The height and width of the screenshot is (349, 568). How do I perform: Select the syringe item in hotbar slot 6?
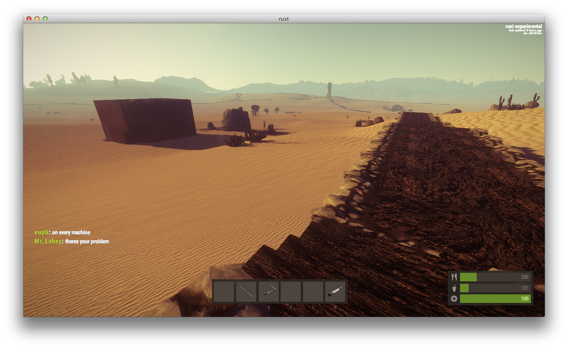(x=335, y=292)
